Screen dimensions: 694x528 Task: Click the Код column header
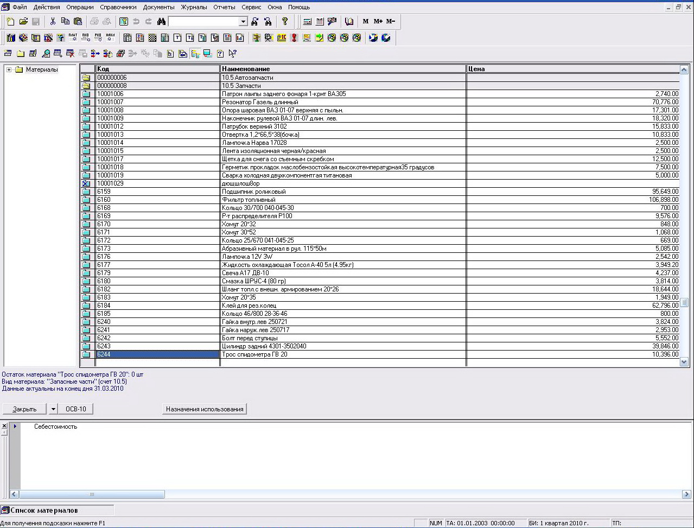[x=158, y=69]
